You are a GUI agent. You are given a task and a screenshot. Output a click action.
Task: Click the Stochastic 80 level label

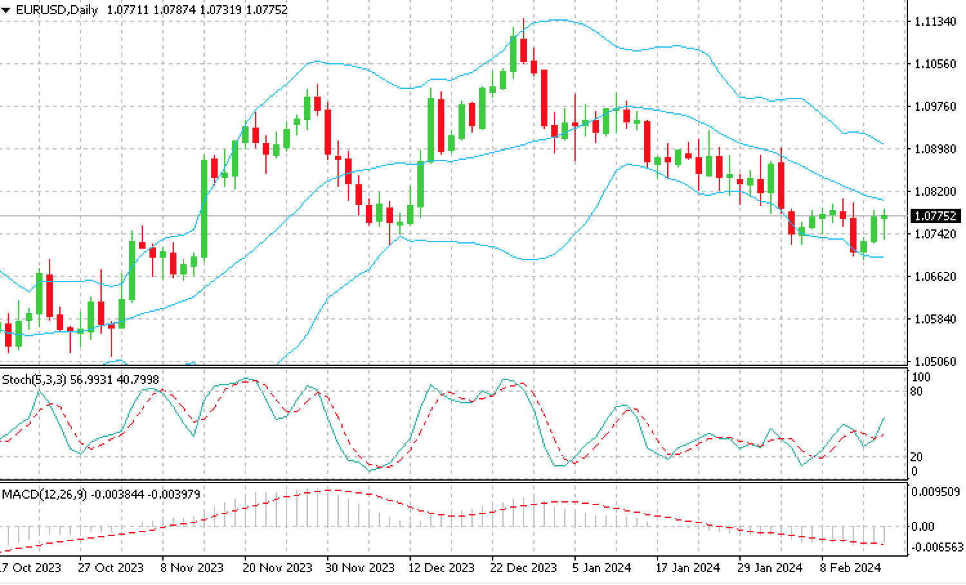917,392
